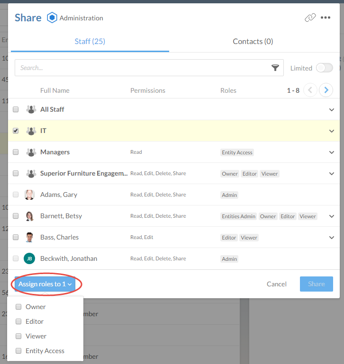Expand the Bass, Charles row chevron
The width and height of the screenshot is (344, 364).
click(332, 237)
